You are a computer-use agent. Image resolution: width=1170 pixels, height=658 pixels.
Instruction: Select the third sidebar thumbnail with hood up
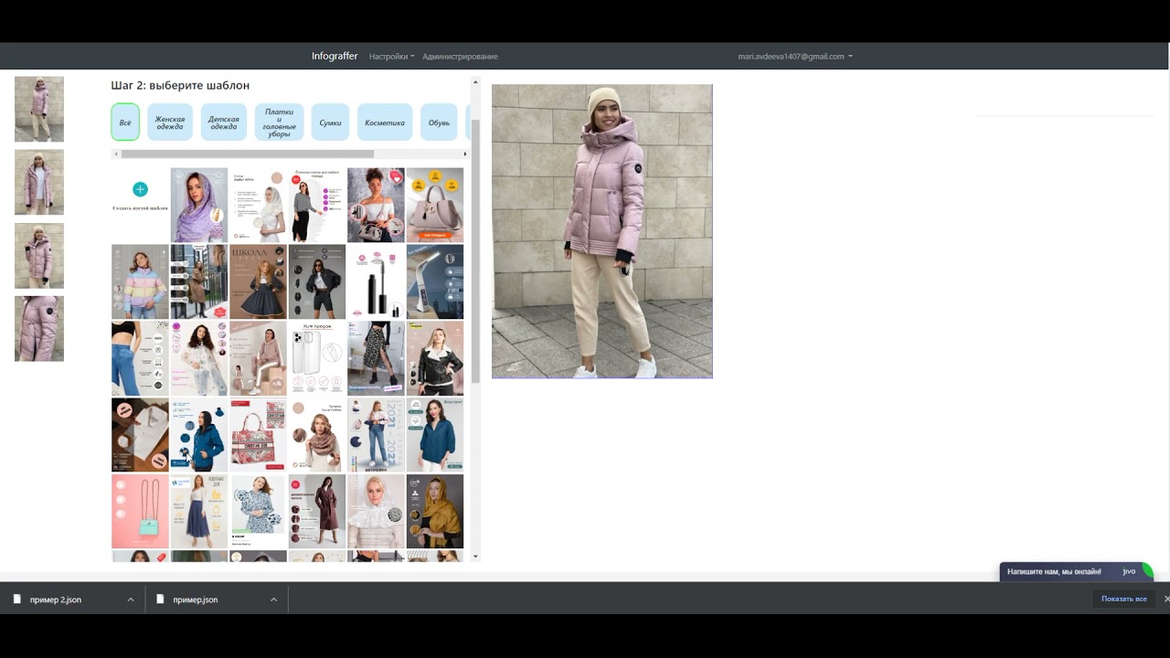pos(39,255)
